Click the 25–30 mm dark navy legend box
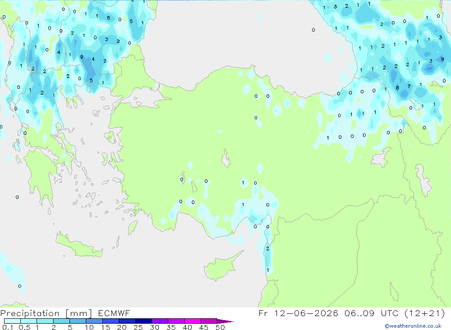This screenshot has width=451, height=330. pos(143,321)
